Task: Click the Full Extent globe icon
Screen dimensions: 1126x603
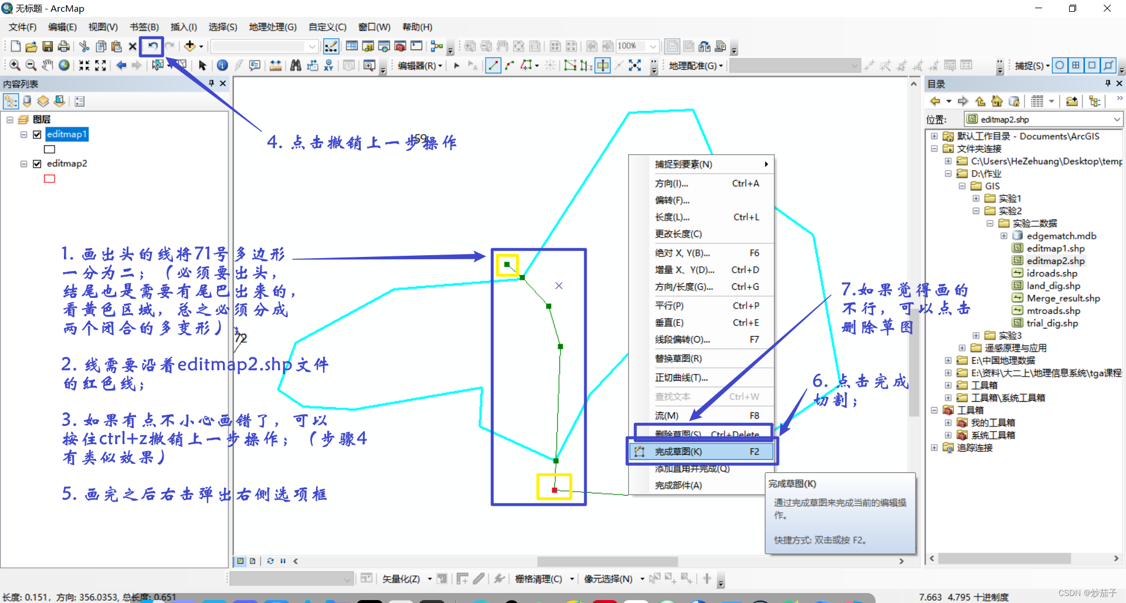Action: 64,65
